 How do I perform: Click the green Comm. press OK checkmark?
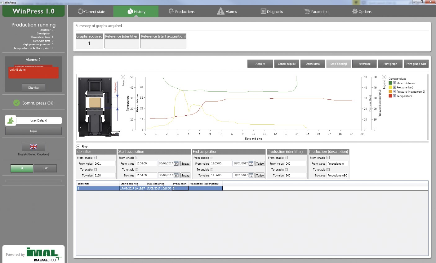[x=17, y=103]
